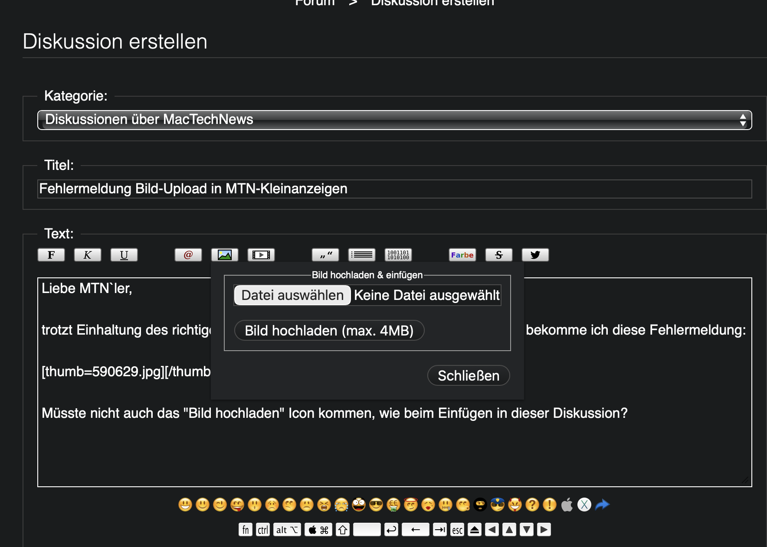Screen dimensions: 767x547
Task: Click the Keine Datei ausgewählt label
Action: coord(427,295)
